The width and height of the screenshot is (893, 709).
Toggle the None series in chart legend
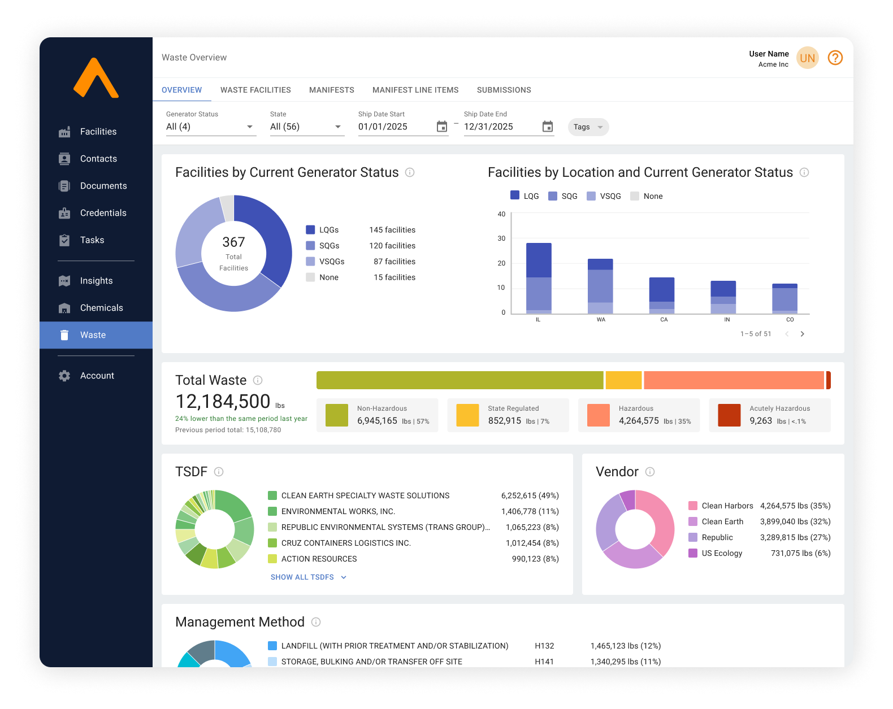[x=646, y=196]
